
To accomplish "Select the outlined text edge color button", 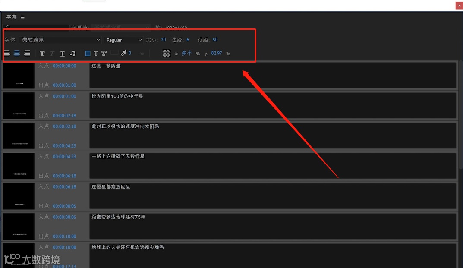I will pos(104,54).
